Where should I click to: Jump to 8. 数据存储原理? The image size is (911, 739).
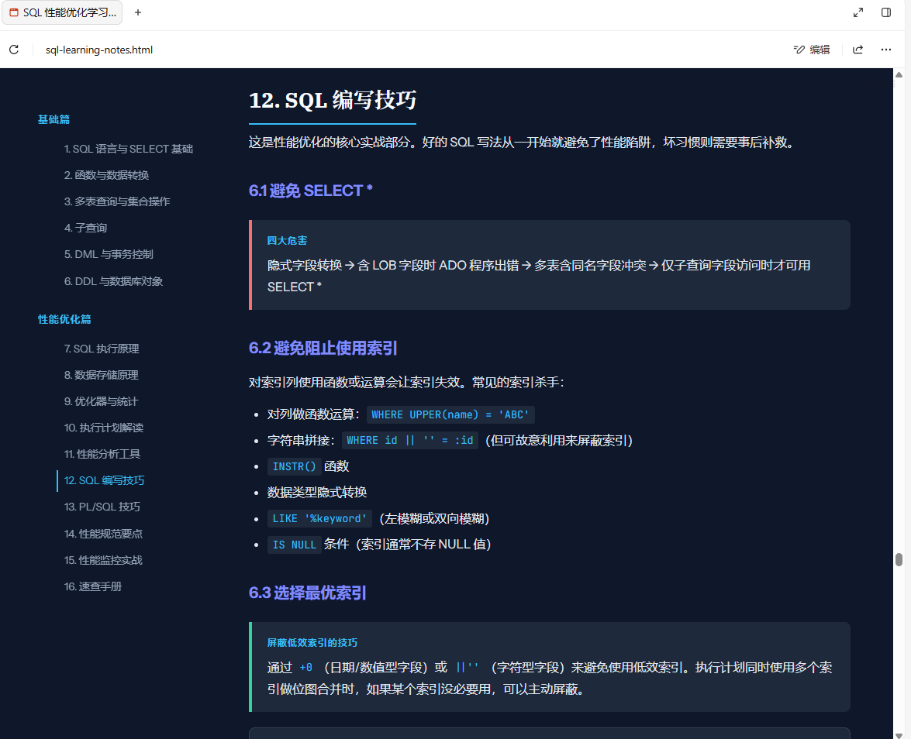pyautogui.click(x=101, y=375)
